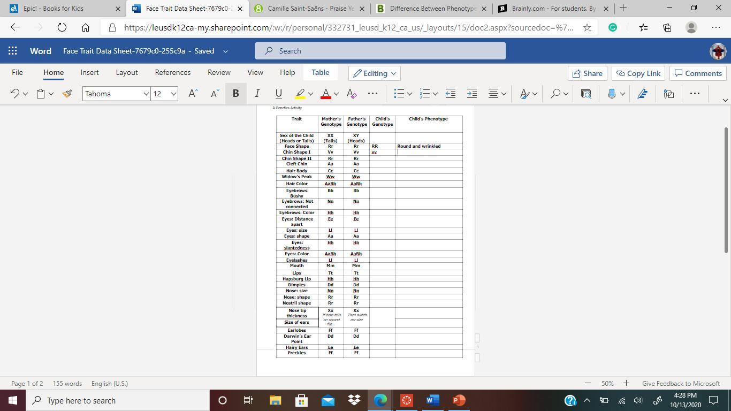This screenshot has height=411, width=731.
Task: Increase the indent level
Action: point(471,93)
